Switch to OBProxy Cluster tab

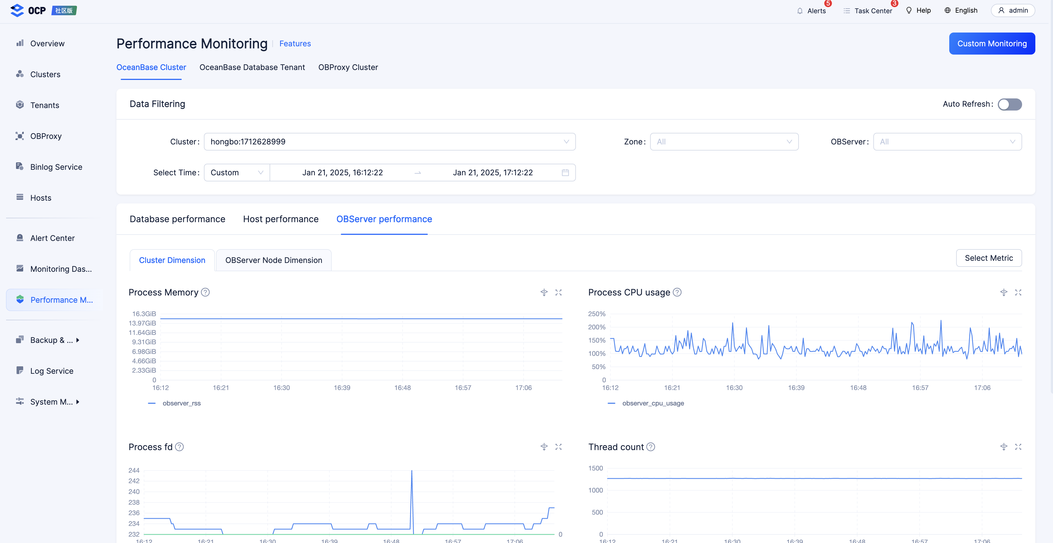pyautogui.click(x=348, y=67)
